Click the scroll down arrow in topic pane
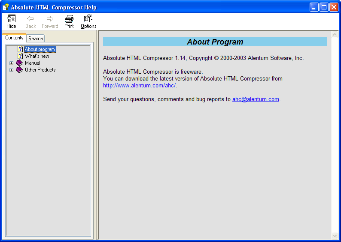Screen dimensions: 341x242 click(x=335, y=236)
